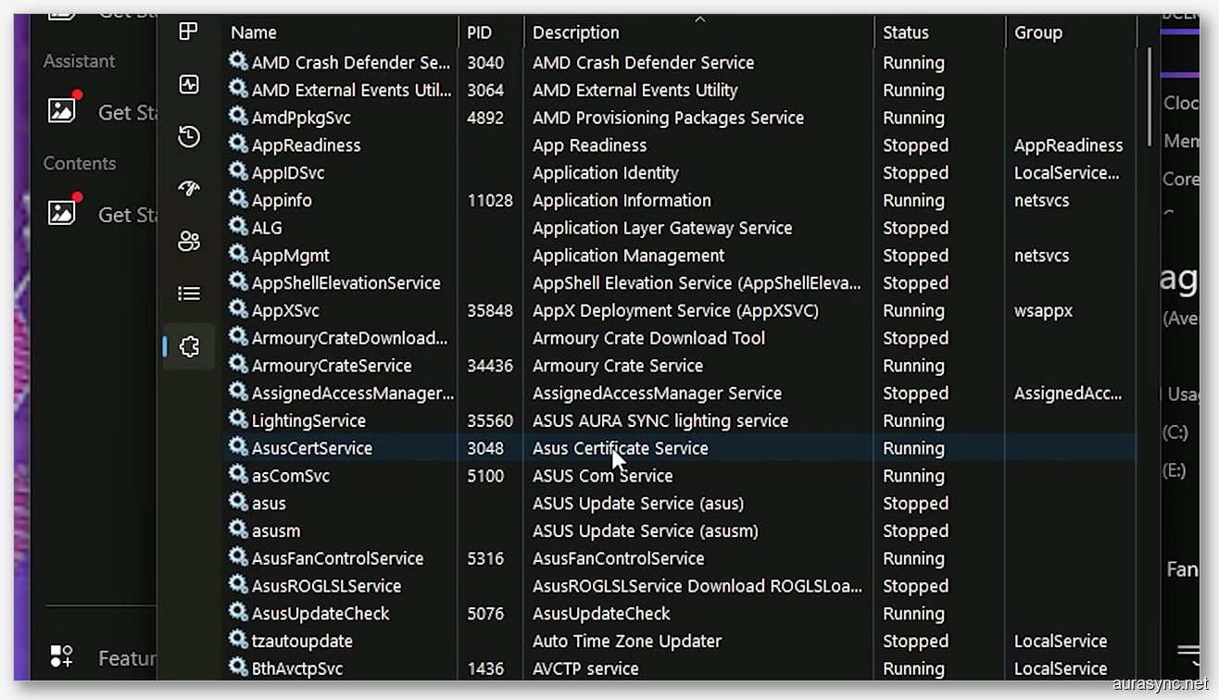Click the Features icon at bottom left
The height and width of the screenshot is (700, 1219).
(61, 656)
